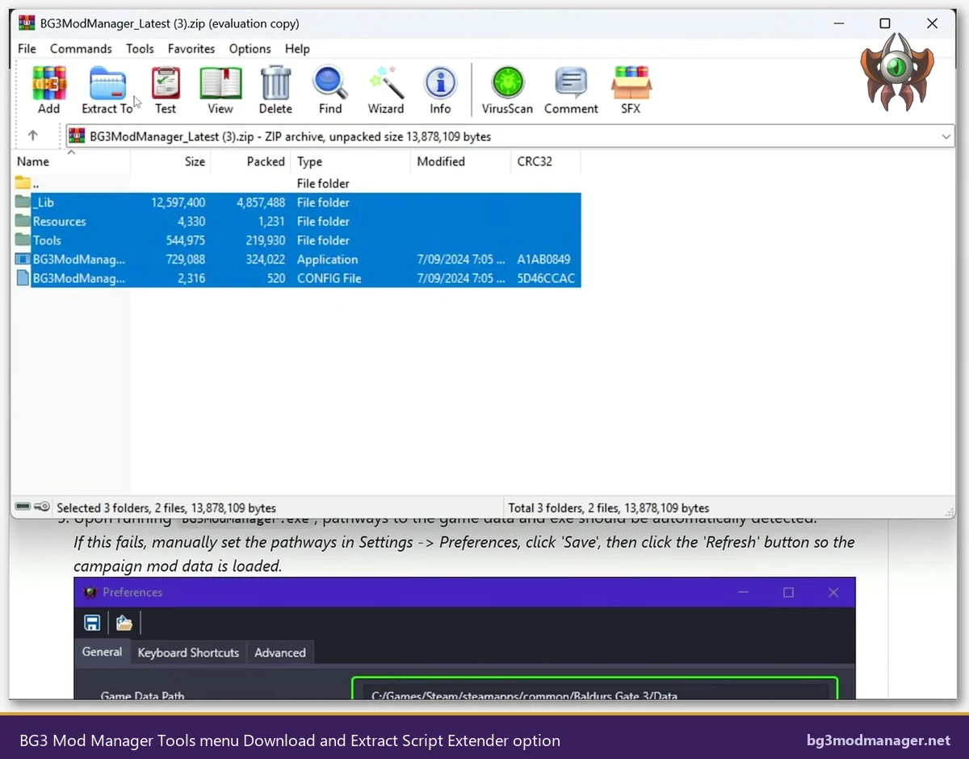
Task: Run the Test archive icon
Action: click(166, 83)
